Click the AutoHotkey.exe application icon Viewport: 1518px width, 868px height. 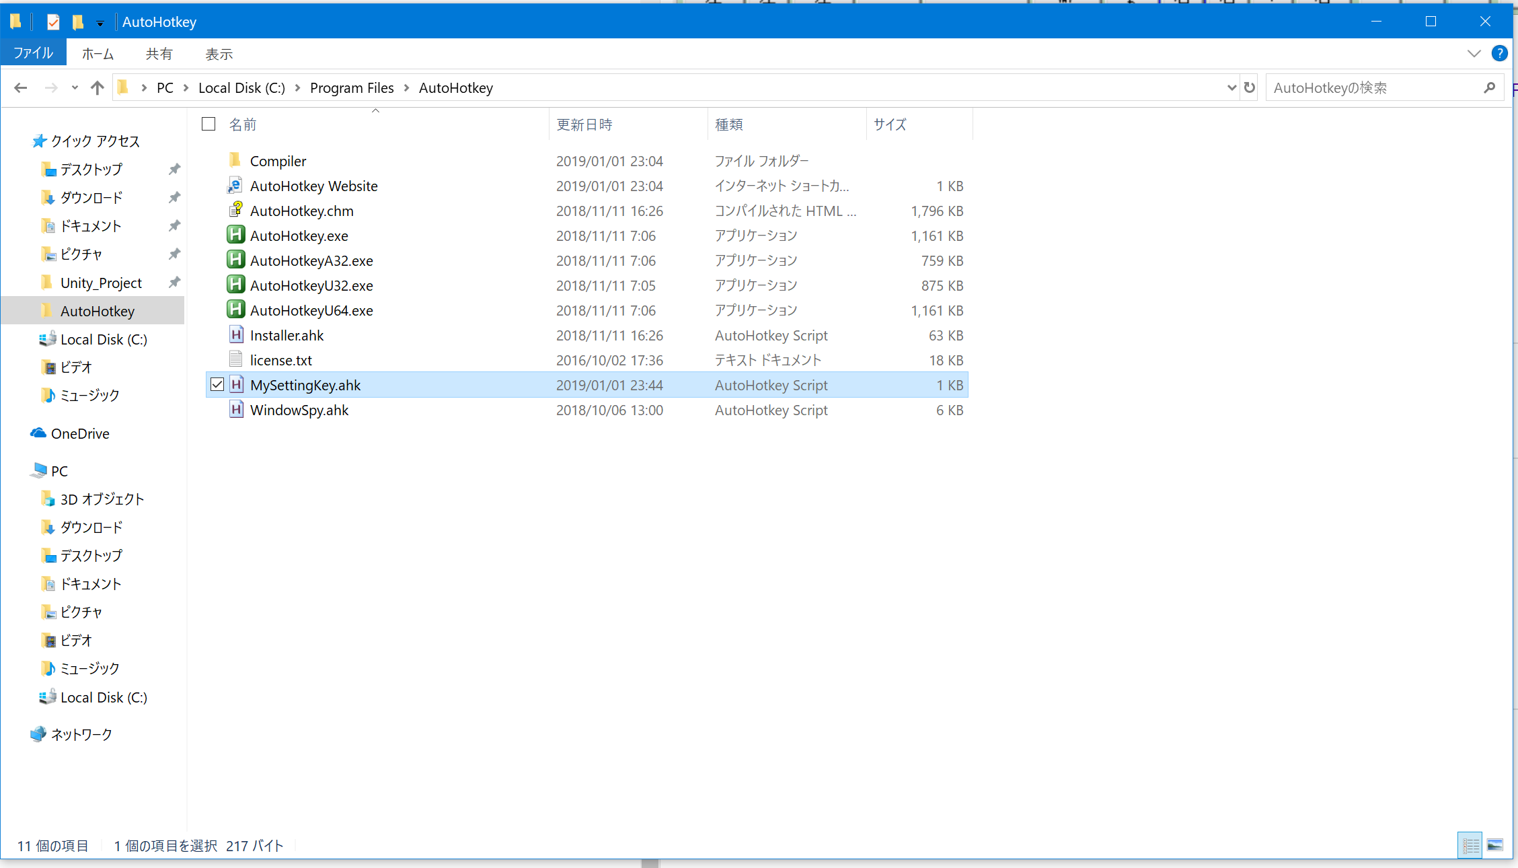[235, 235]
